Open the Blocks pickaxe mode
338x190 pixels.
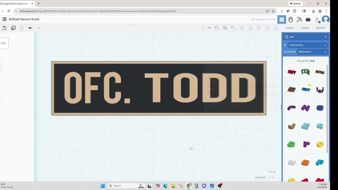coord(299,20)
